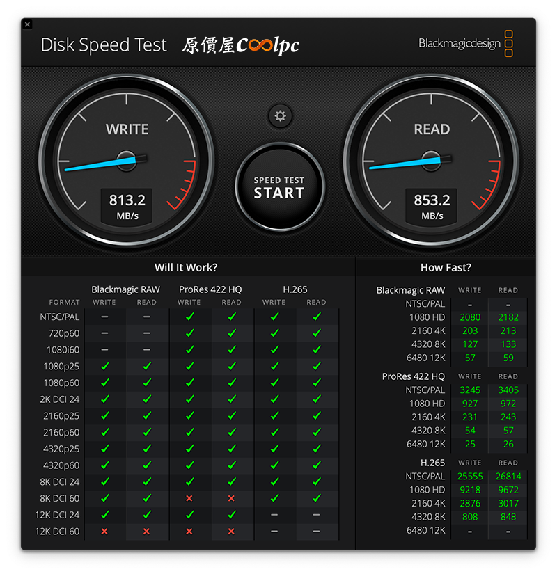Open settings with the gear icon
Screen dimensions: 557x574
coord(281,116)
